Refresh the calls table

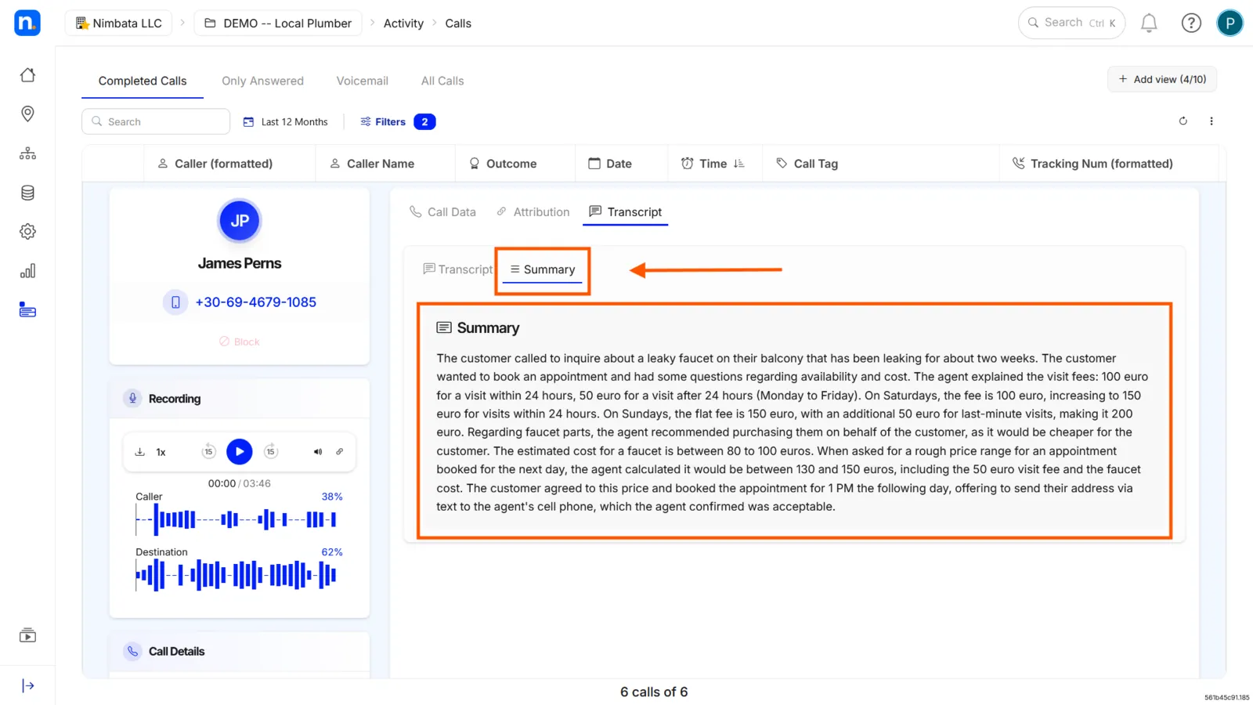pos(1183,121)
